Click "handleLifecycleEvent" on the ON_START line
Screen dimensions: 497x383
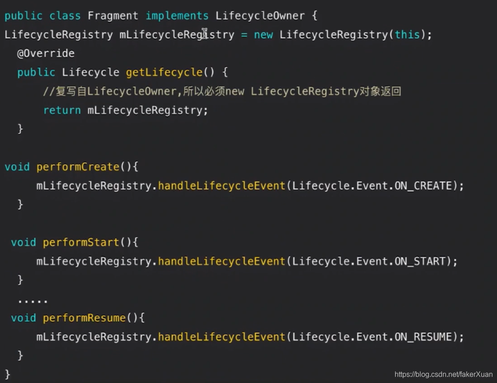[x=221, y=261]
